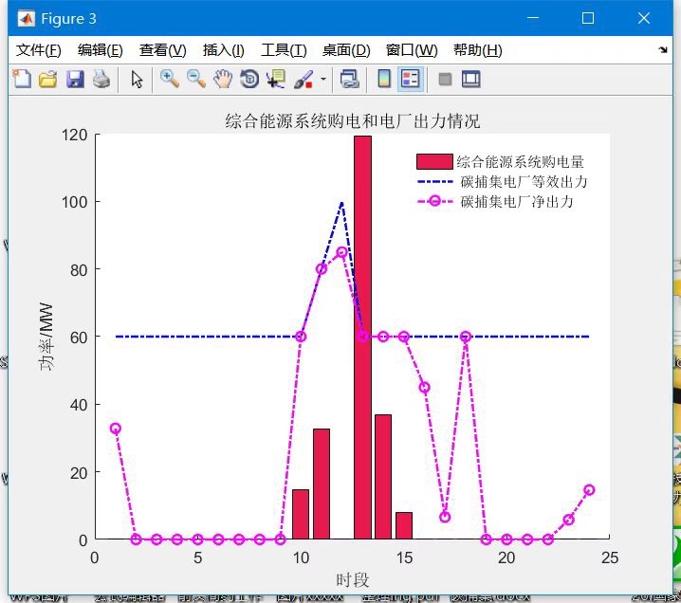Open the 编辑(E) menu
The image size is (681, 603).
coord(101,50)
